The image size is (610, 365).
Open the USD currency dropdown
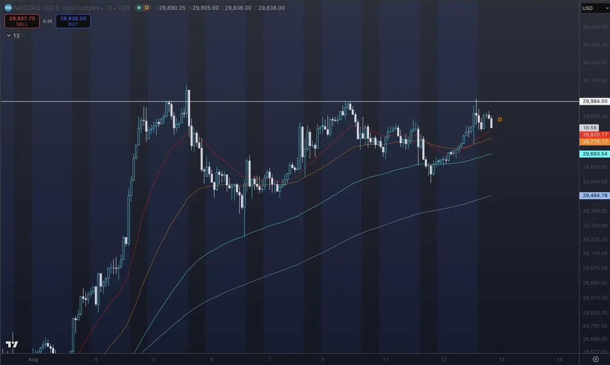coord(595,8)
